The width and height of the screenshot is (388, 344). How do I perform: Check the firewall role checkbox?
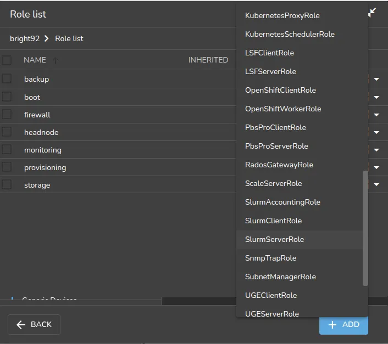tap(7, 114)
